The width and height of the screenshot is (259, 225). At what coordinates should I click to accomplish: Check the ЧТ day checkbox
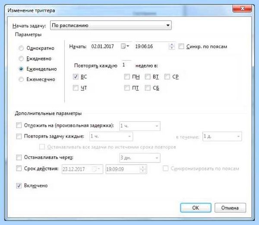(x=76, y=88)
